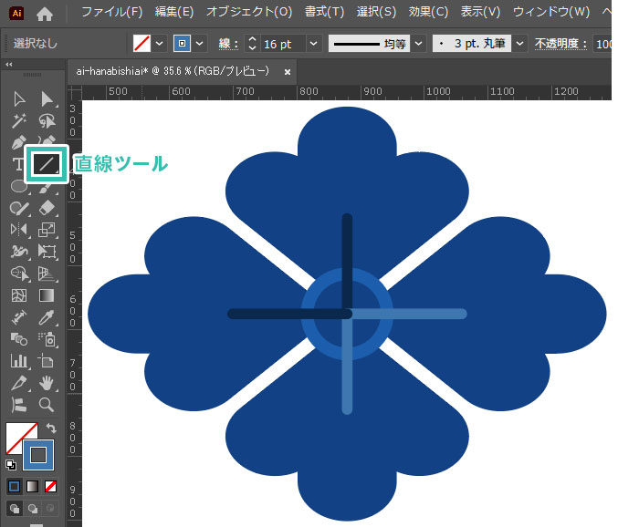Open the 効果(C) menu
618x527 pixels.
[428, 13]
